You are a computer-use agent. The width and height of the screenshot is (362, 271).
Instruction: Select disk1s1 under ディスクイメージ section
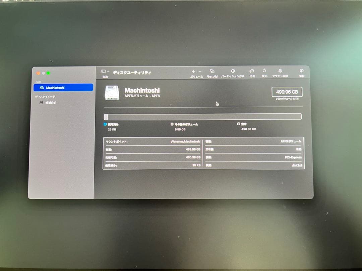(50, 103)
